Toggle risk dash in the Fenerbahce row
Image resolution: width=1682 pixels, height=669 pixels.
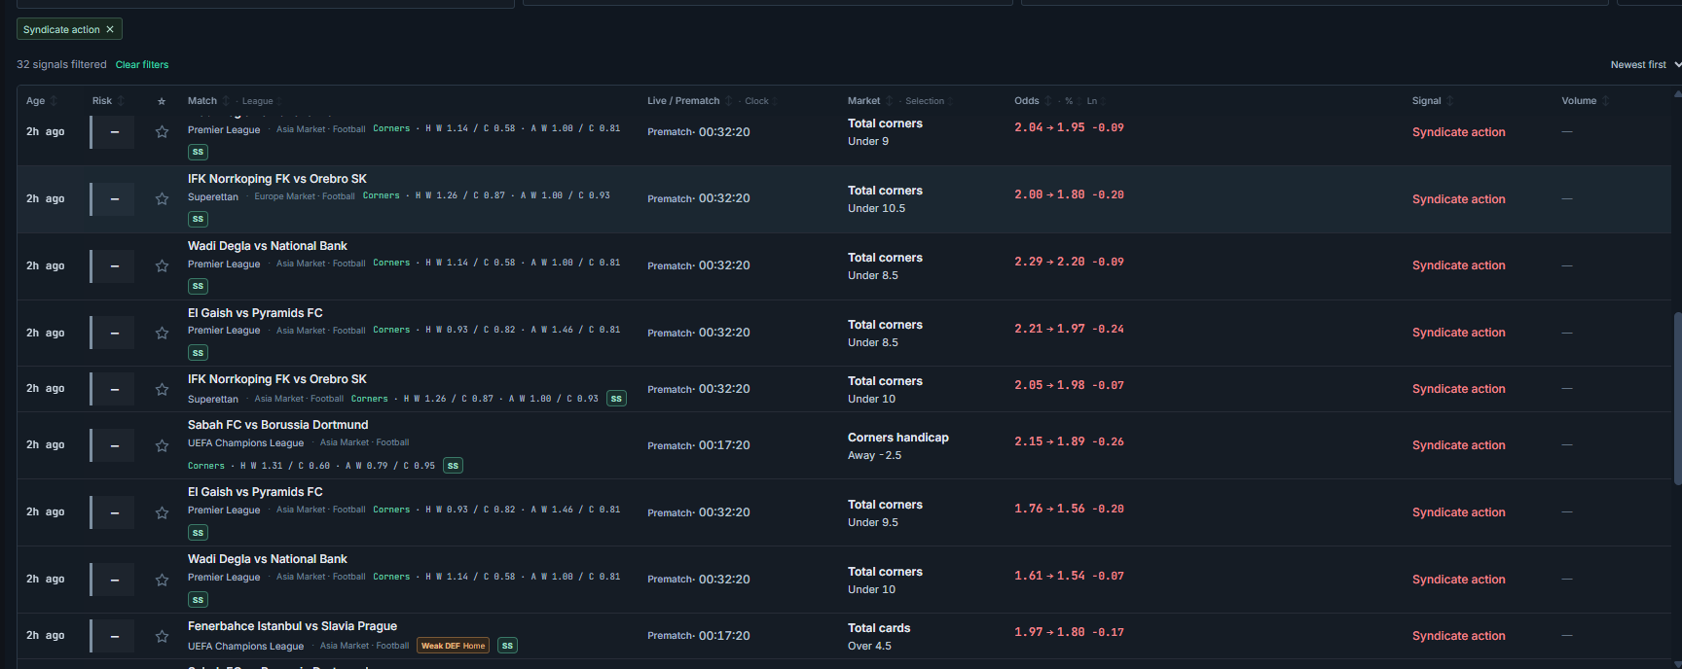tap(114, 637)
